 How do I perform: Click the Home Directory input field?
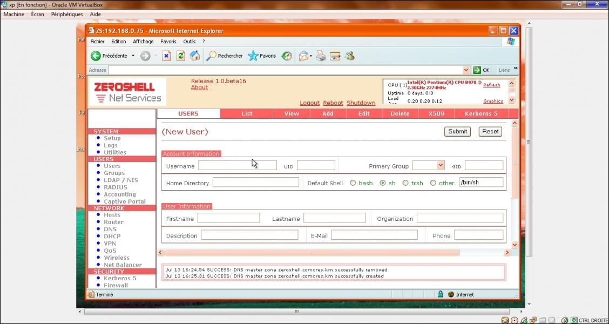point(256,182)
